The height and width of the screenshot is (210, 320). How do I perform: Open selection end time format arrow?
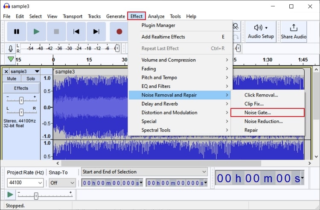point(206,182)
